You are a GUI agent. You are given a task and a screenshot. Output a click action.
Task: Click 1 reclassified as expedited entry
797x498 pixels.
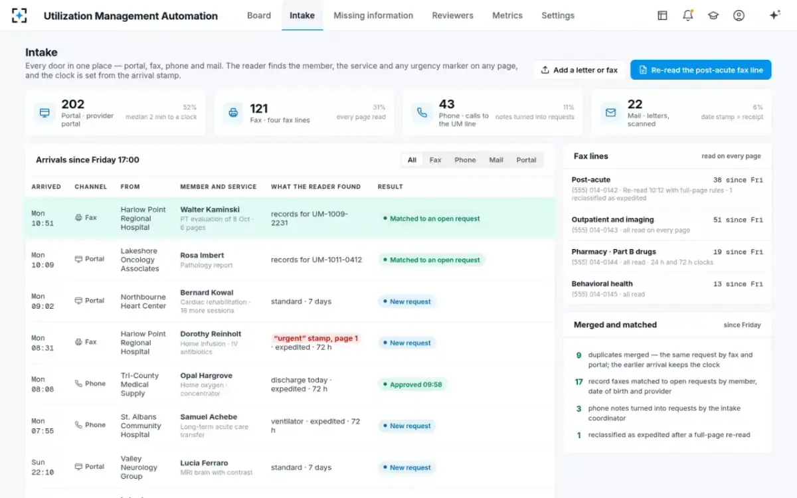(x=667, y=435)
